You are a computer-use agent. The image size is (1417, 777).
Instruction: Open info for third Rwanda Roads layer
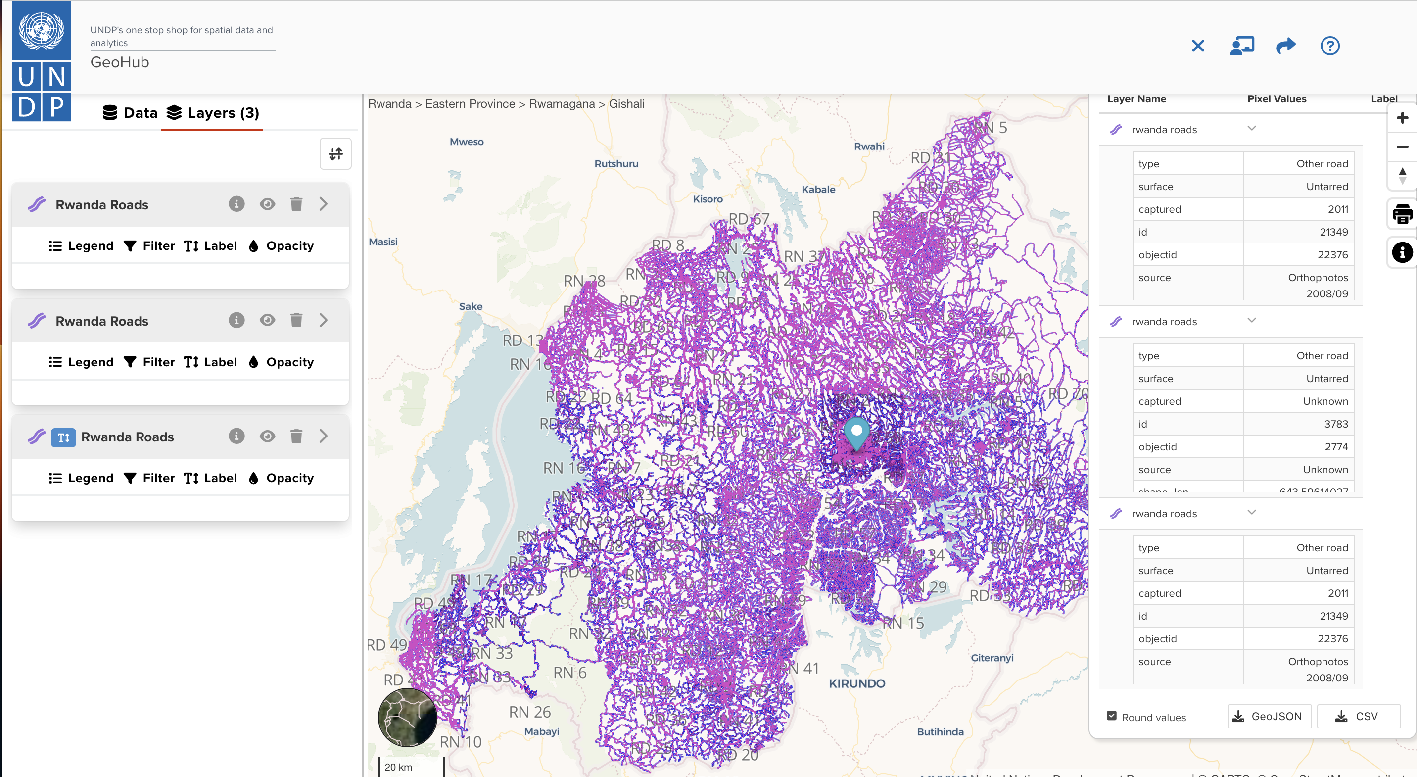tap(236, 437)
